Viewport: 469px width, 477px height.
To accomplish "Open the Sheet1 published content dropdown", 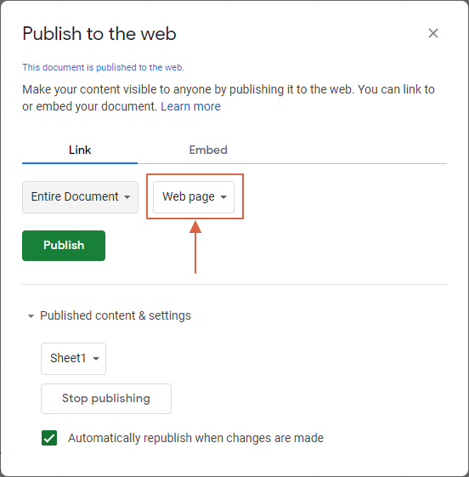I will tap(74, 359).
